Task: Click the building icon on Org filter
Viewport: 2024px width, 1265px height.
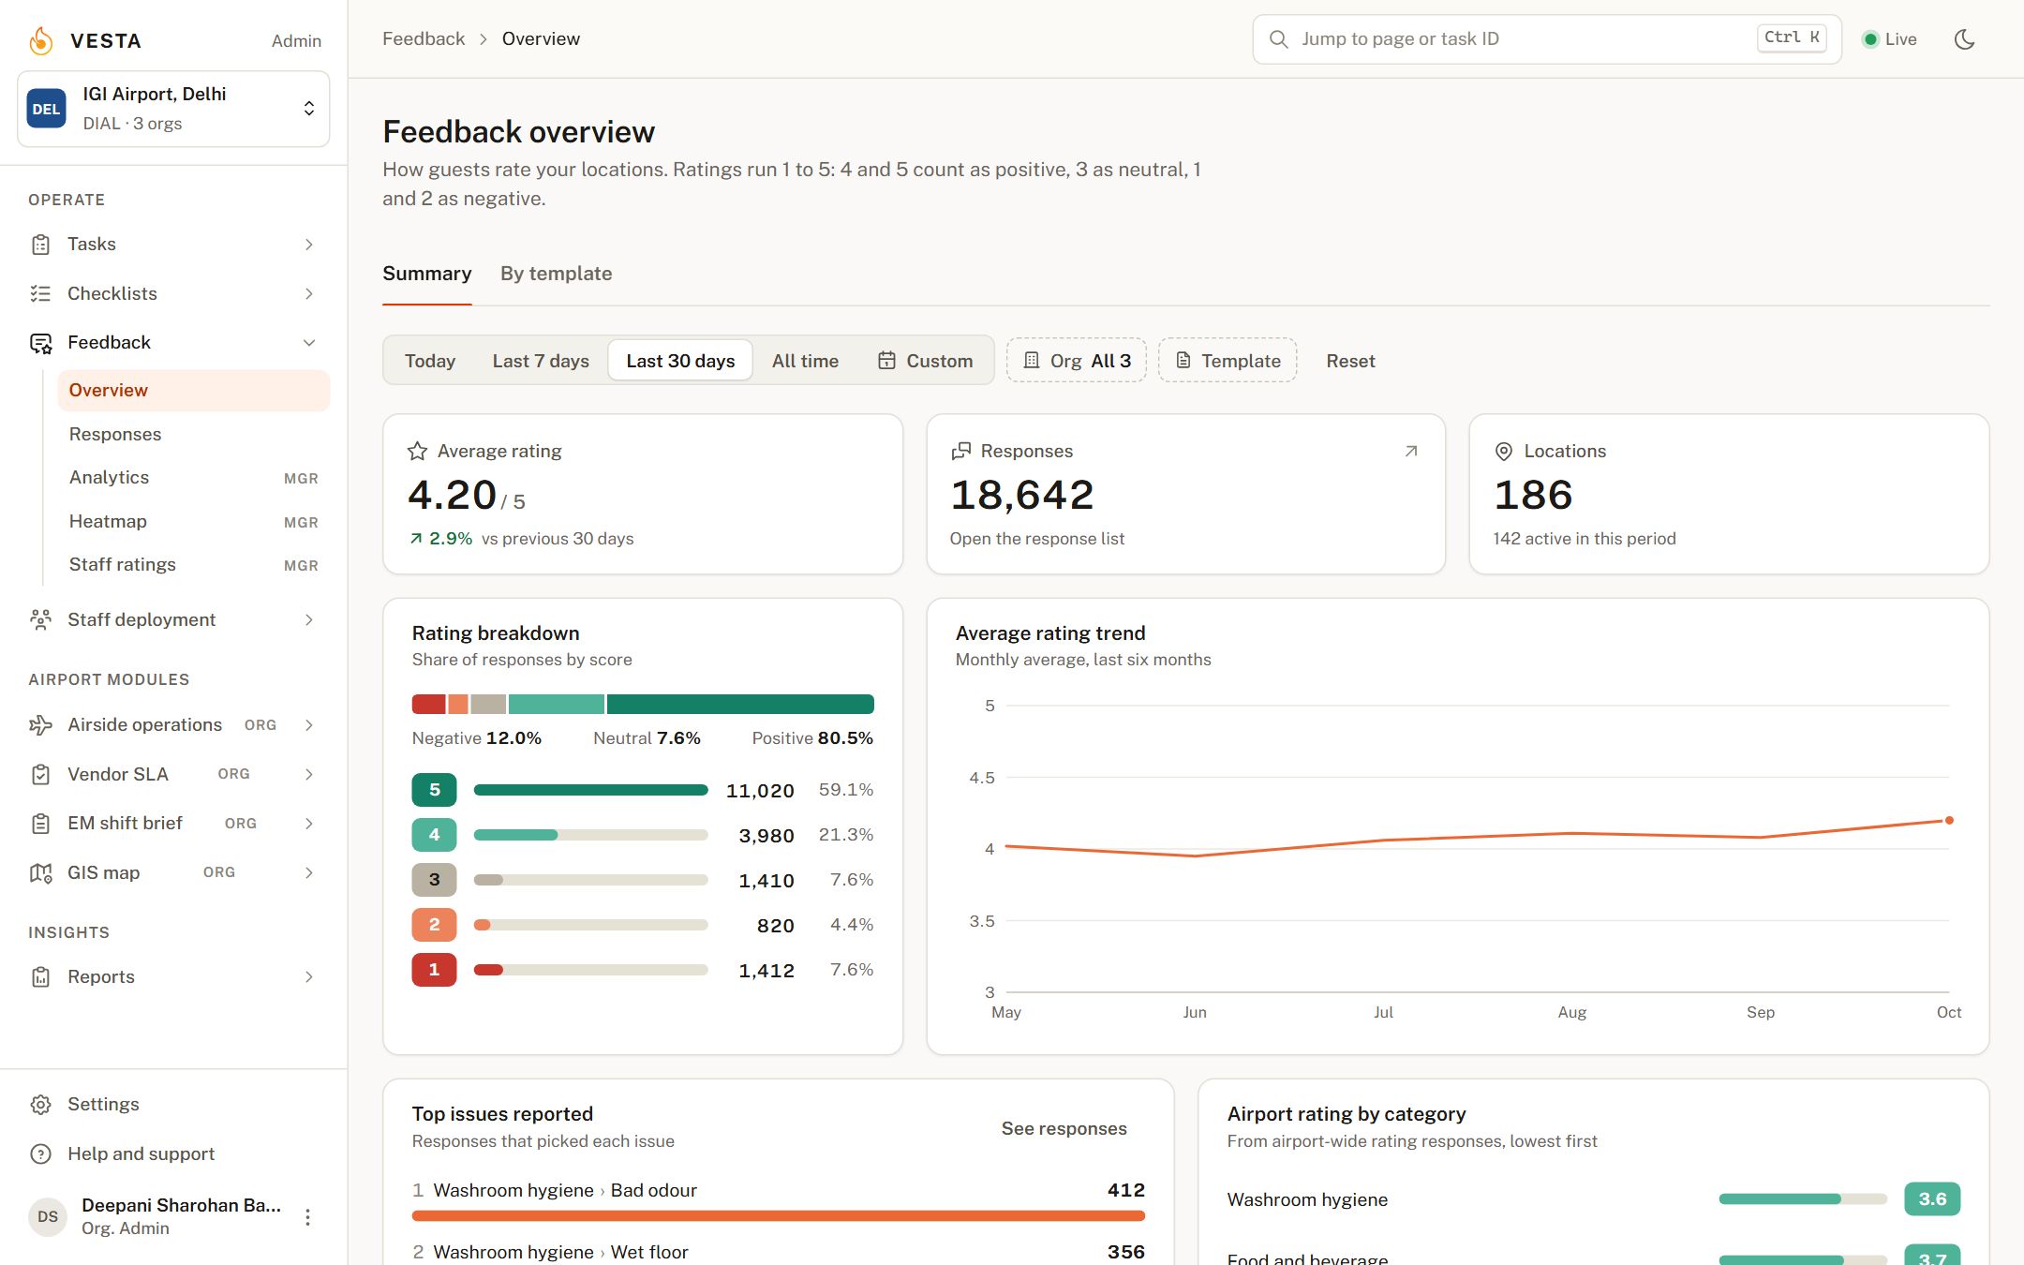Action: click(x=1032, y=361)
